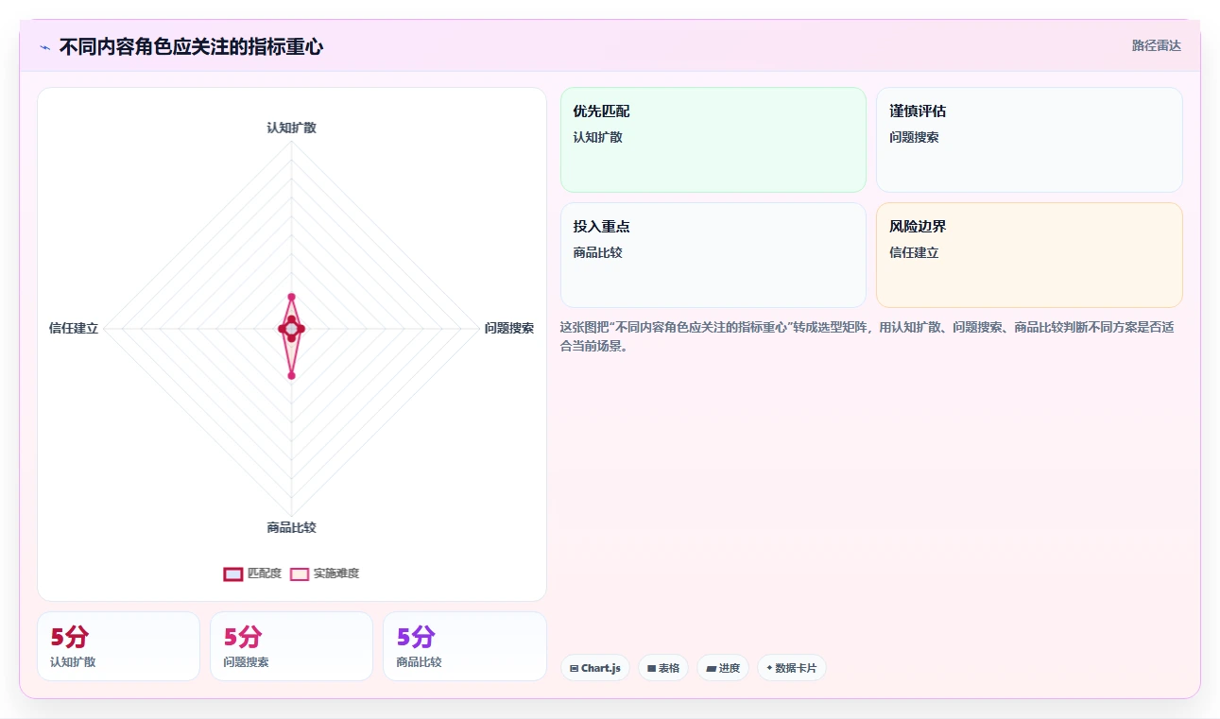This screenshot has height=719, width=1220.
Task: Click the 问题搜索 radar axis label
Action: pyautogui.click(x=509, y=328)
